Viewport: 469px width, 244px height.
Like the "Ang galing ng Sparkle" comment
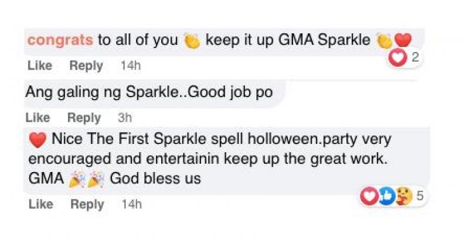click(38, 118)
